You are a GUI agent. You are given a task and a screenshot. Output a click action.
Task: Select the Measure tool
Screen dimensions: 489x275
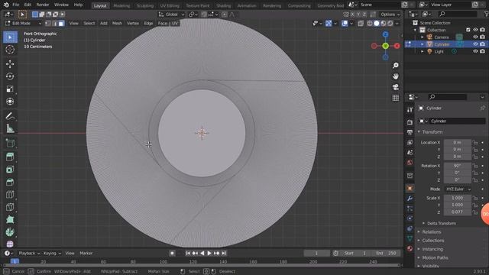(x=10, y=128)
